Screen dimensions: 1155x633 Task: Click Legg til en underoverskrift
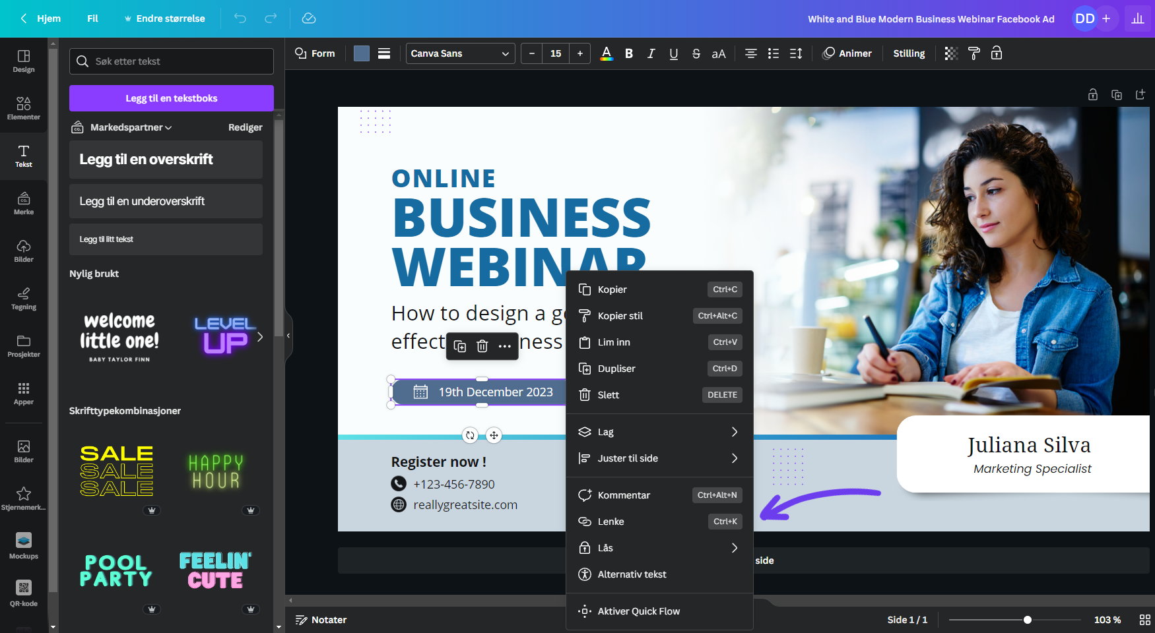pos(166,201)
